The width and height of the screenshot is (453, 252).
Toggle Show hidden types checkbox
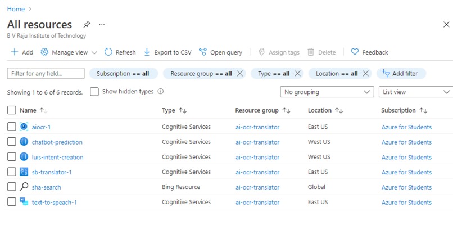94,92
